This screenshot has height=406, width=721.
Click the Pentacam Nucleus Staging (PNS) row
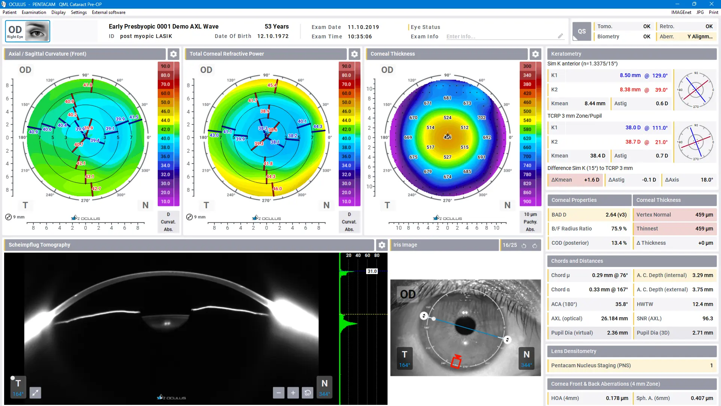[632, 365]
